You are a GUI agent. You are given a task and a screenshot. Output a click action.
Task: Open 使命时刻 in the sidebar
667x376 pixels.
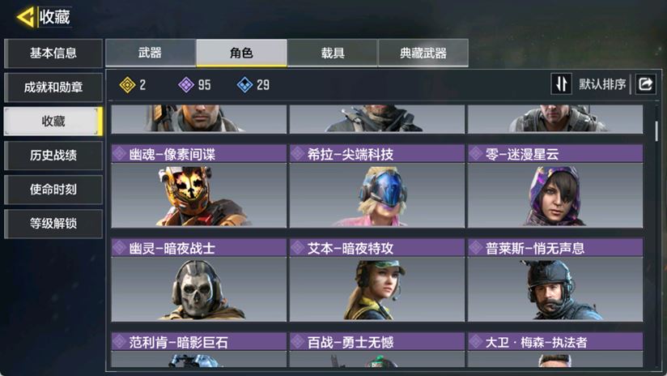click(53, 190)
